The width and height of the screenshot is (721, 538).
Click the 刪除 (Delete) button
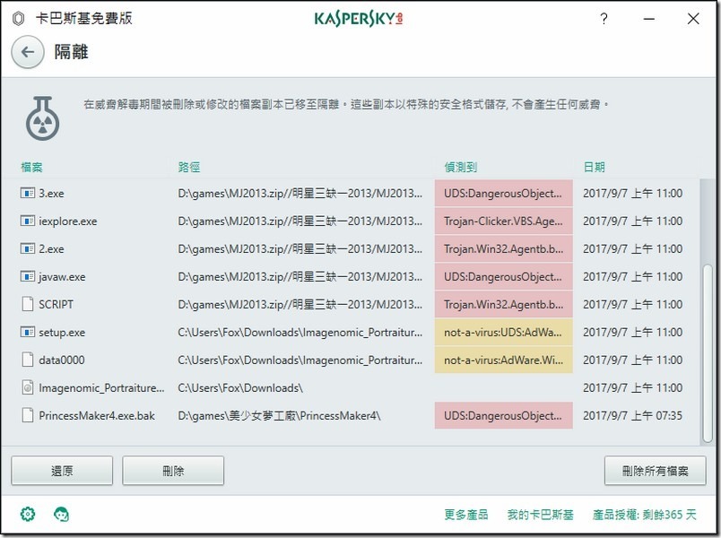point(173,471)
